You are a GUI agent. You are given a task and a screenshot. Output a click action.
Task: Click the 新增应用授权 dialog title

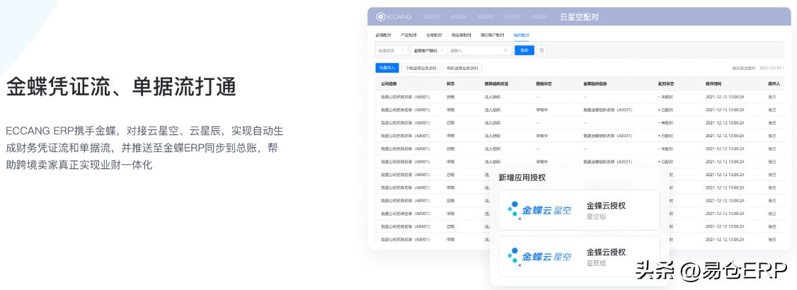522,178
